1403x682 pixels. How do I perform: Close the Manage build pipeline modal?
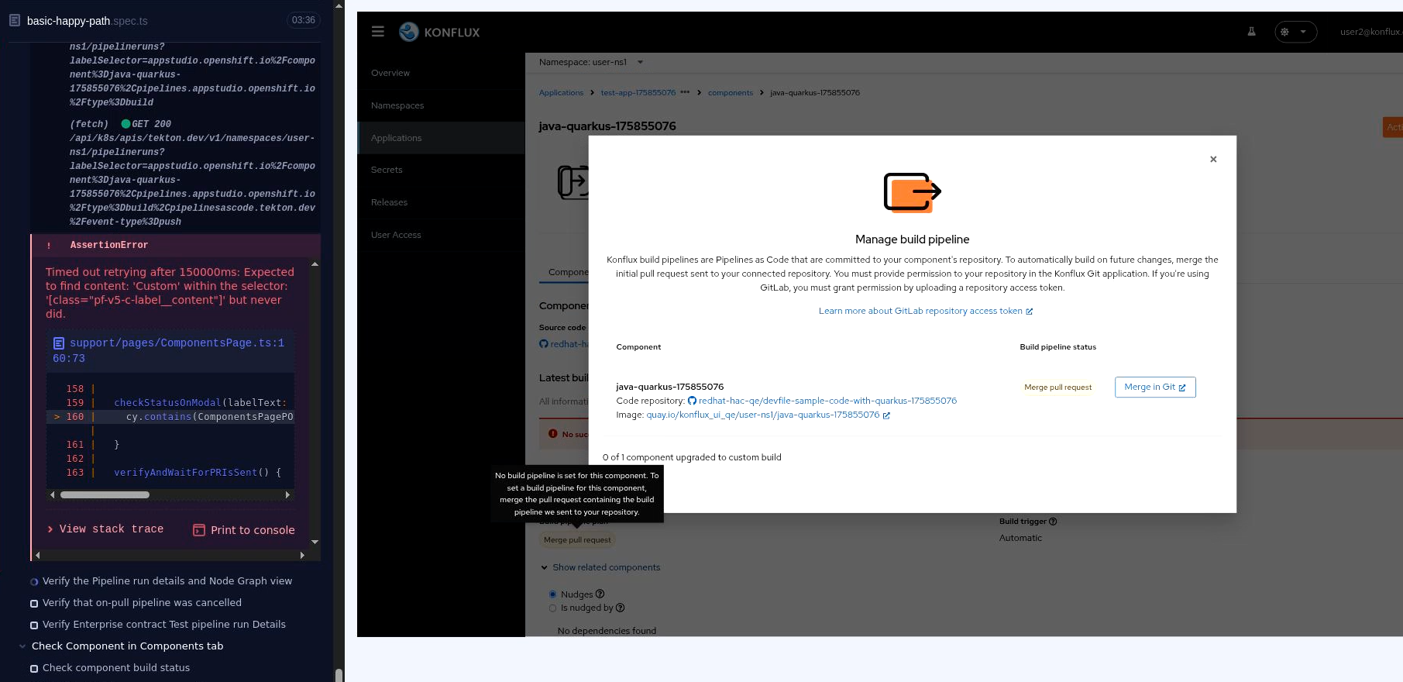click(x=1213, y=159)
